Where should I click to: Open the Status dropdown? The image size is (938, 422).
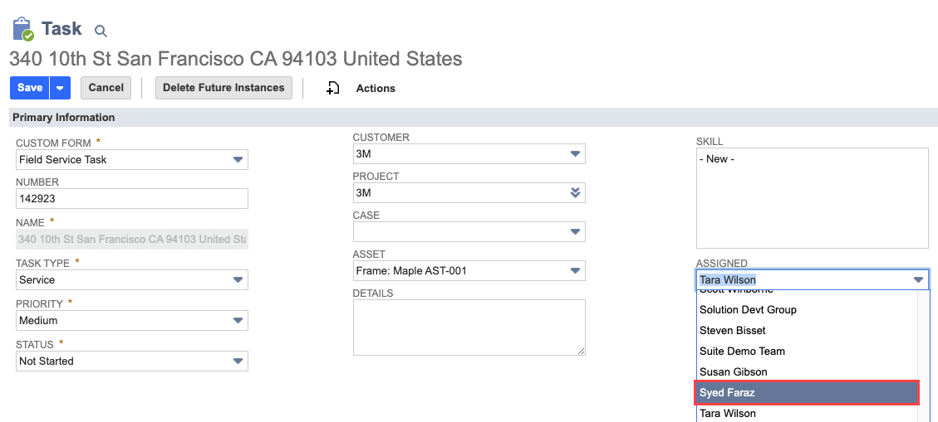click(x=238, y=361)
